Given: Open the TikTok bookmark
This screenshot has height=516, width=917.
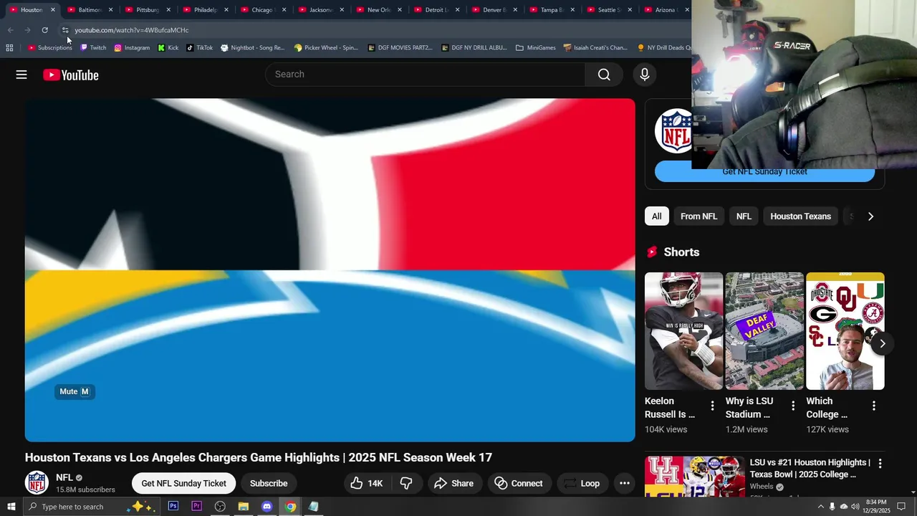Looking at the screenshot, I should tap(199, 48).
